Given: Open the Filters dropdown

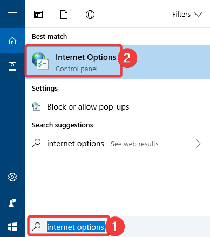Looking at the screenshot, I should (x=187, y=15).
